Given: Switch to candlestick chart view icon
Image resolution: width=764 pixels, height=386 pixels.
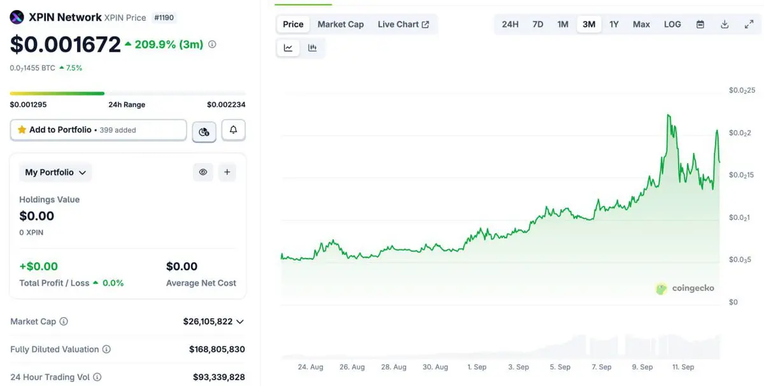Looking at the screenshot, I should pos(313,48).
